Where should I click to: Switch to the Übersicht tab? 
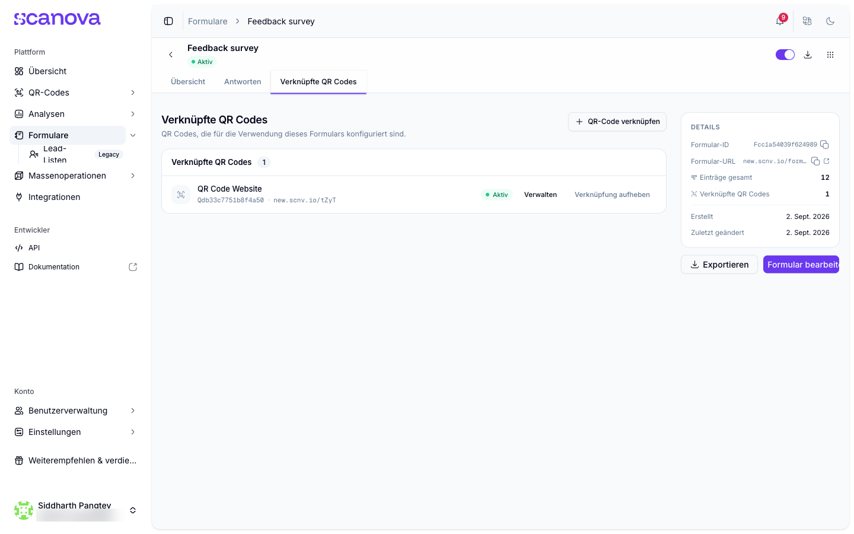click(x=188, y=82)
